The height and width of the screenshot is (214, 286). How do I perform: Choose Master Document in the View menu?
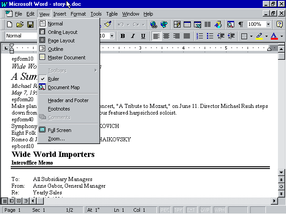click(68, 58)
